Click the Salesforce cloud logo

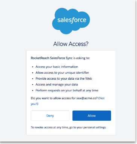click(71, 21)
